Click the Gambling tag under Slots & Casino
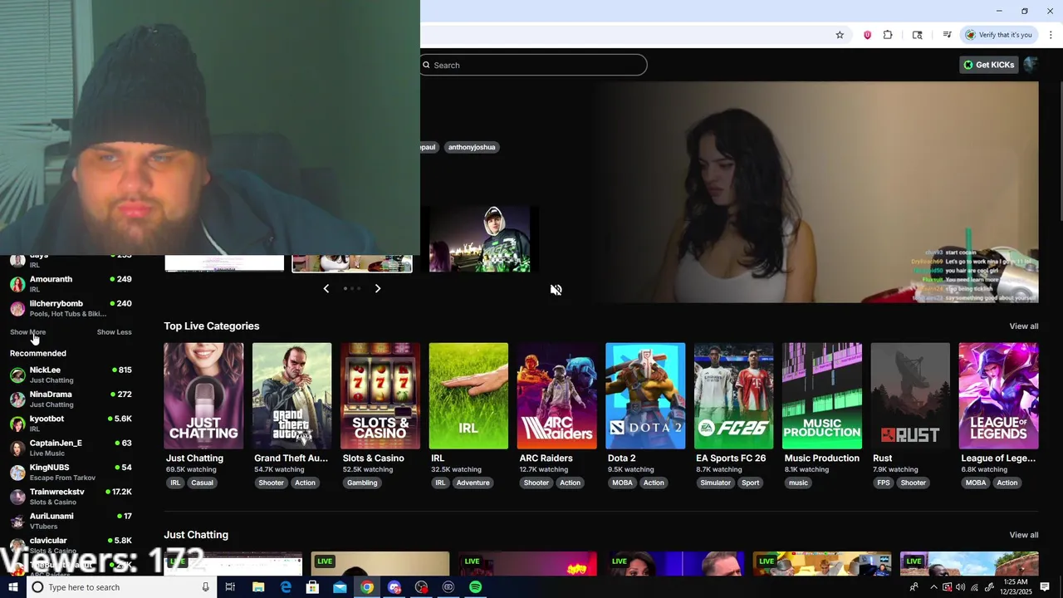This screenshot has width=1063, height=598. coord(362,483)
